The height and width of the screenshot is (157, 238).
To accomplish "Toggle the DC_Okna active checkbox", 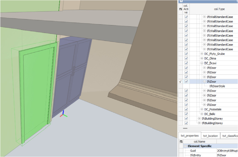I will 186,58.
